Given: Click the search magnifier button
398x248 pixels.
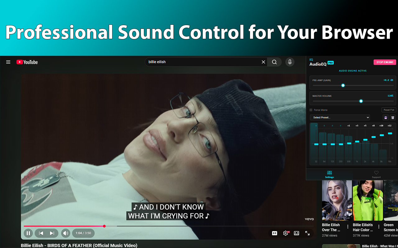Looking at the screenshot, I should coord(274,62).
